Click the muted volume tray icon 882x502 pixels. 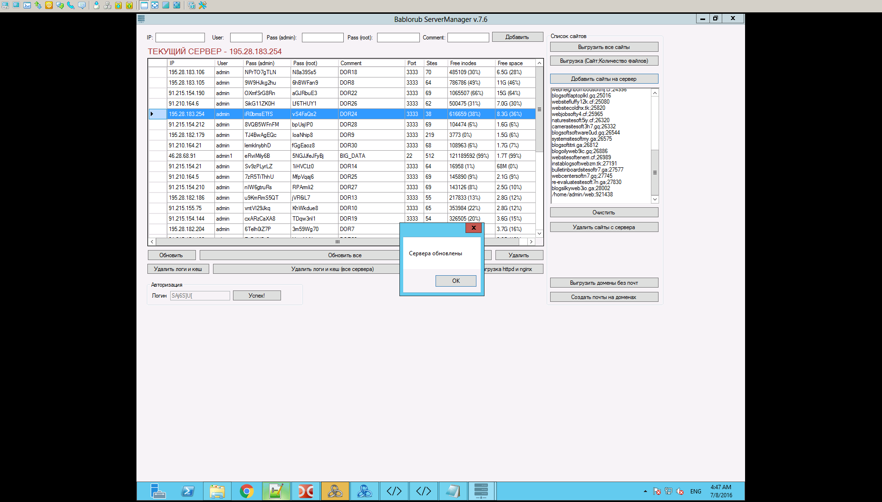(680, 492)
